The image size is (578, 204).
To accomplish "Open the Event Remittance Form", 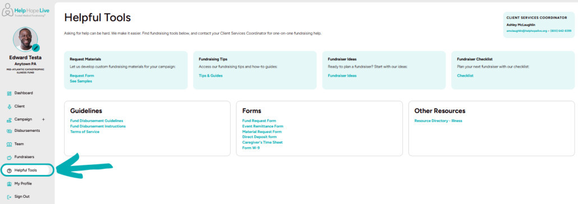I will [x=263, y=126].
